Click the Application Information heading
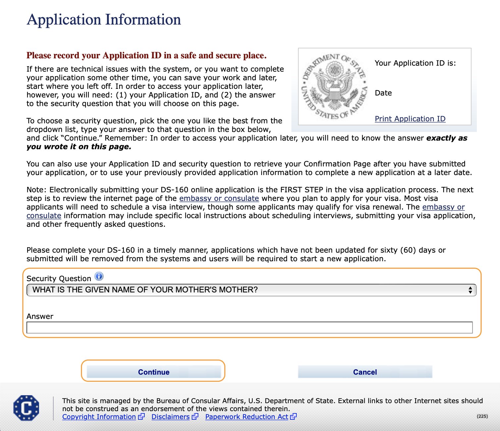 104,20
